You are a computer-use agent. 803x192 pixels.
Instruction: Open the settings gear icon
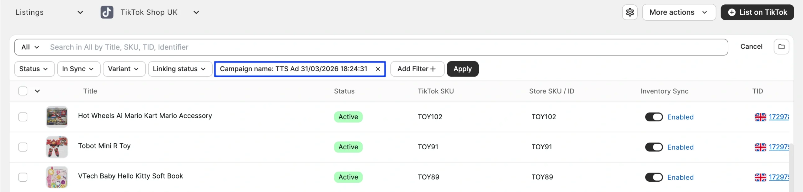coord(630,12)
